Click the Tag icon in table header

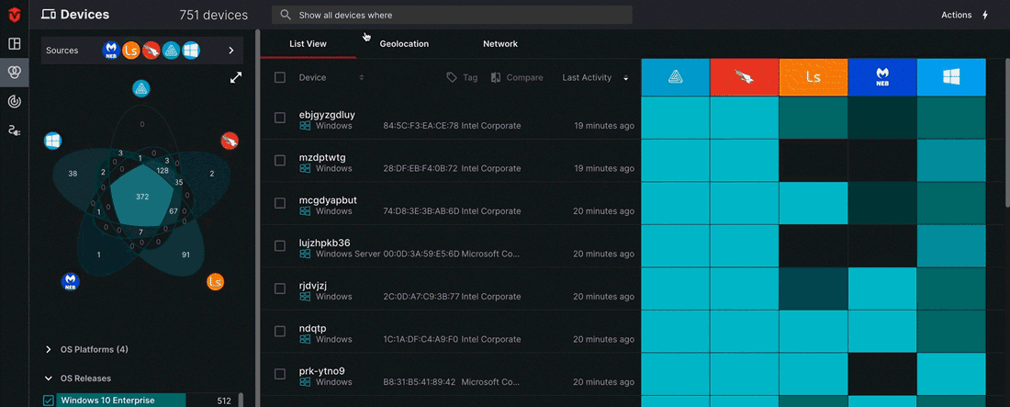coord(452,77)
